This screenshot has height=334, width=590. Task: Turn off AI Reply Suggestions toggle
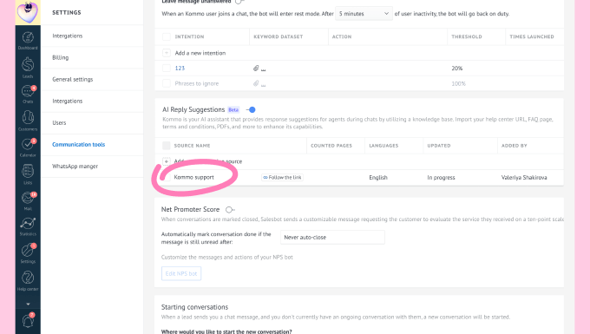coord(251,110)
